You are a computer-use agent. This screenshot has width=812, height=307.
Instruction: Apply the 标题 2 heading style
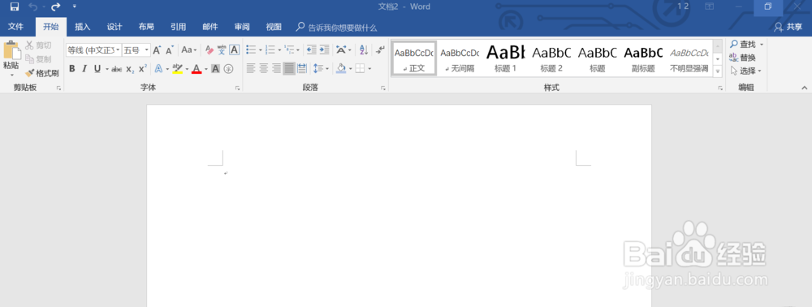click(551, 58)
